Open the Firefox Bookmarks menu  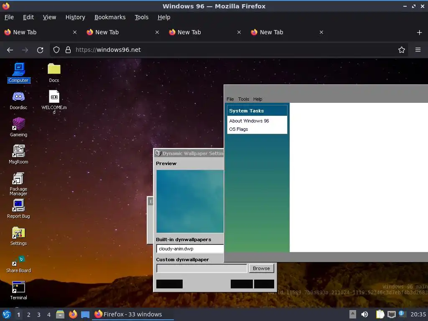[110, 17]
